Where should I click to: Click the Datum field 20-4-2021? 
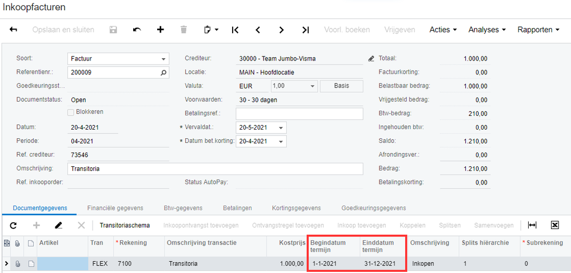pos(93,128)
